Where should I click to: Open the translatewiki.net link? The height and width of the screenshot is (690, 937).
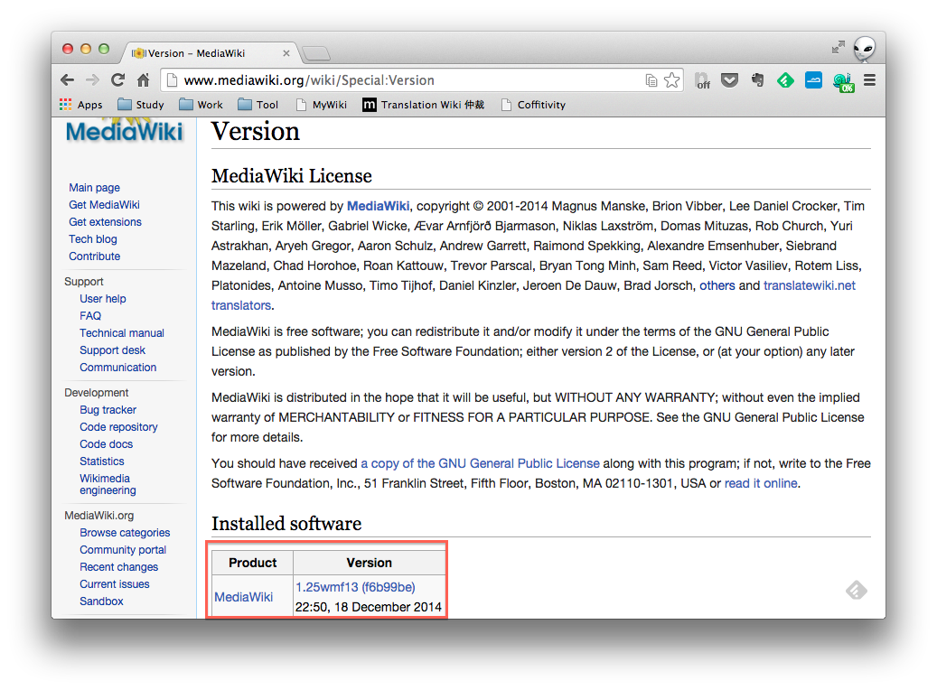810,285
